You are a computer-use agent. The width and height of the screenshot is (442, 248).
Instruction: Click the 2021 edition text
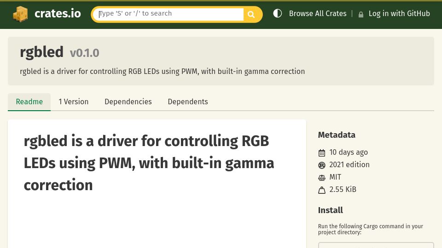(349, 165)
